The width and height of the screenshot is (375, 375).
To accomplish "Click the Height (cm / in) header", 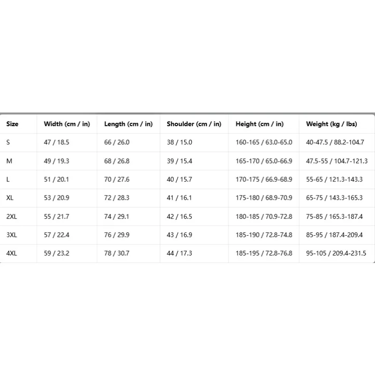I will 260,124.
